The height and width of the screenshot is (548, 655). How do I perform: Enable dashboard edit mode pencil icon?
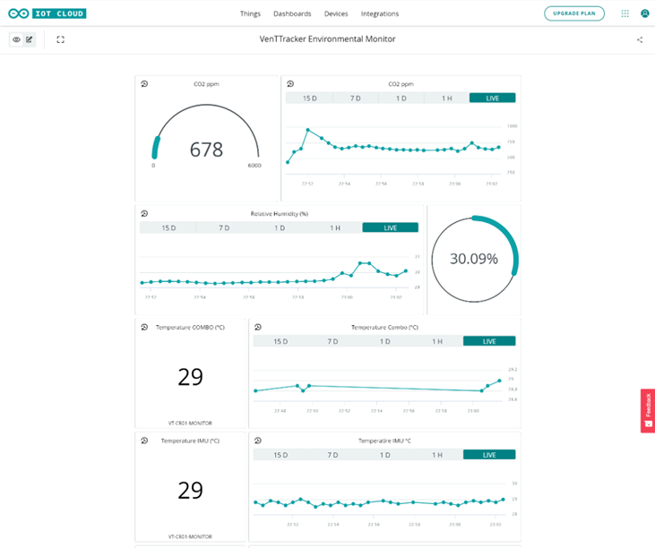[x=30, y=39]
